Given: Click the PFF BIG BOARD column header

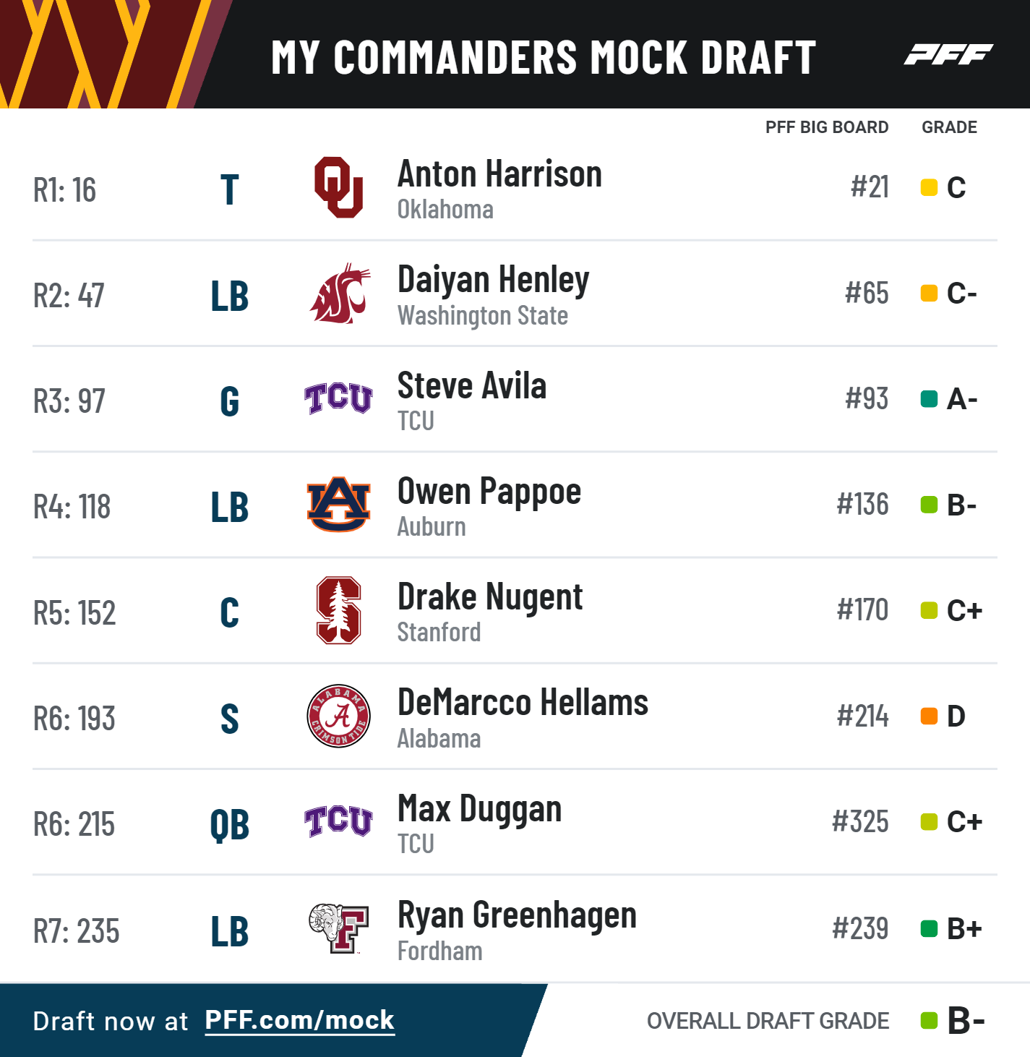Looking at the screenshot, I should [x=827, y=127].
